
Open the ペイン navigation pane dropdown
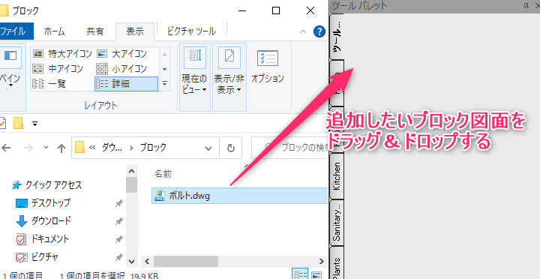(x=10, y=77)
